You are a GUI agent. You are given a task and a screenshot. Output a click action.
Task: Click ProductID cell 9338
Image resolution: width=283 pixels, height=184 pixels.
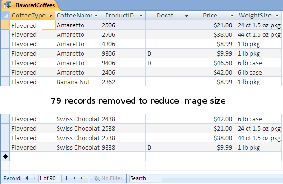click(x=123, y=147)
